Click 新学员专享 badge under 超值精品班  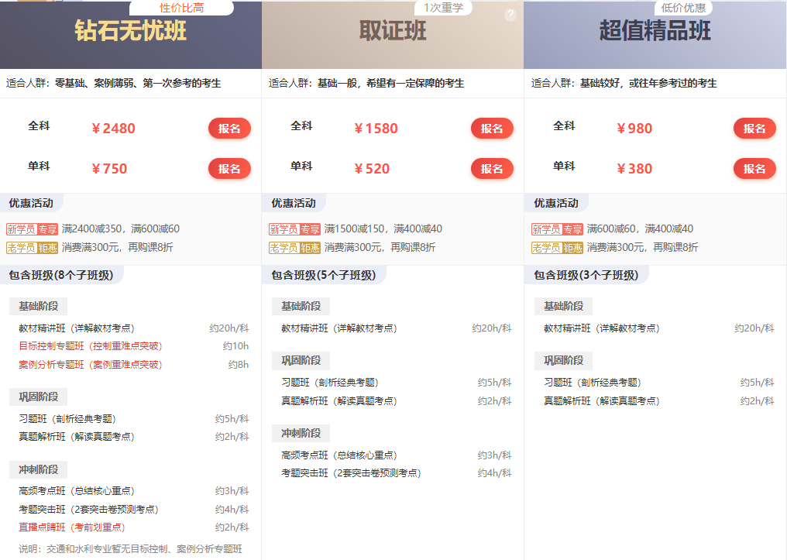tap(557, 229)
